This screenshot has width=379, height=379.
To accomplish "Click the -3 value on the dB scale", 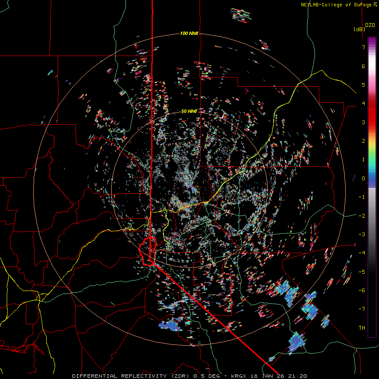I will pos(362,234).
